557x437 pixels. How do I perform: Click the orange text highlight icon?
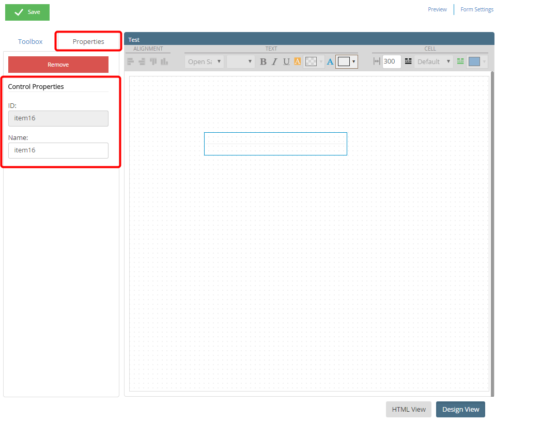tap(297, 61)
